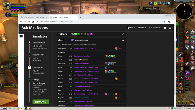Viewport: 195px width, 110px height.
Task: Open the Chrome profile icon
Action: click(x=169, y=22)
